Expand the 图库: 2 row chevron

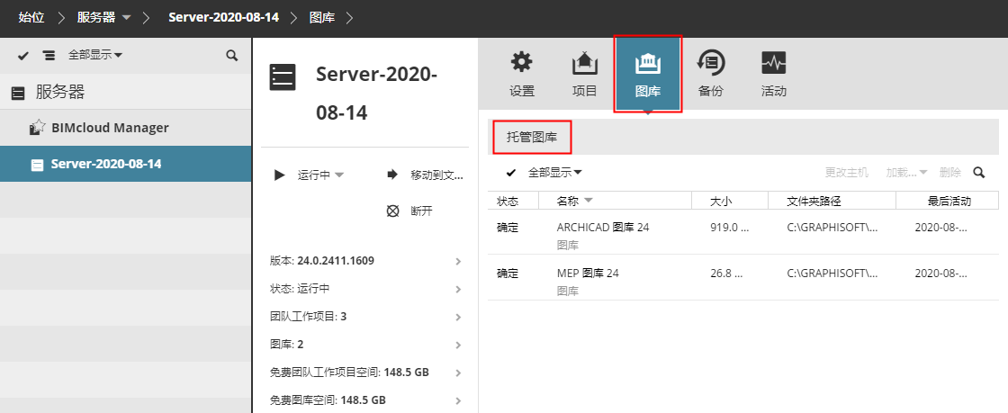point(458,345)
